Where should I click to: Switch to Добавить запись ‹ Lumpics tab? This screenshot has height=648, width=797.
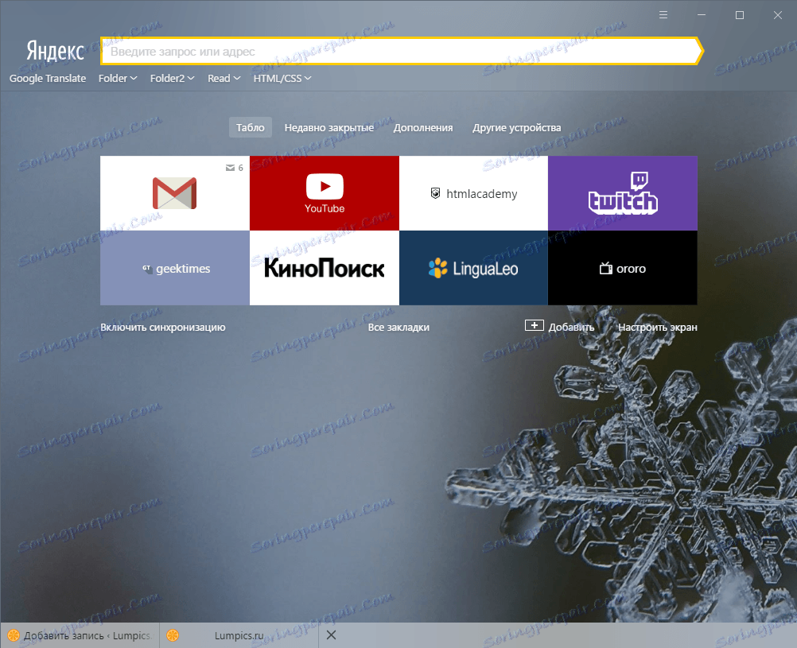pyautogui.click(x=80, y=635)
